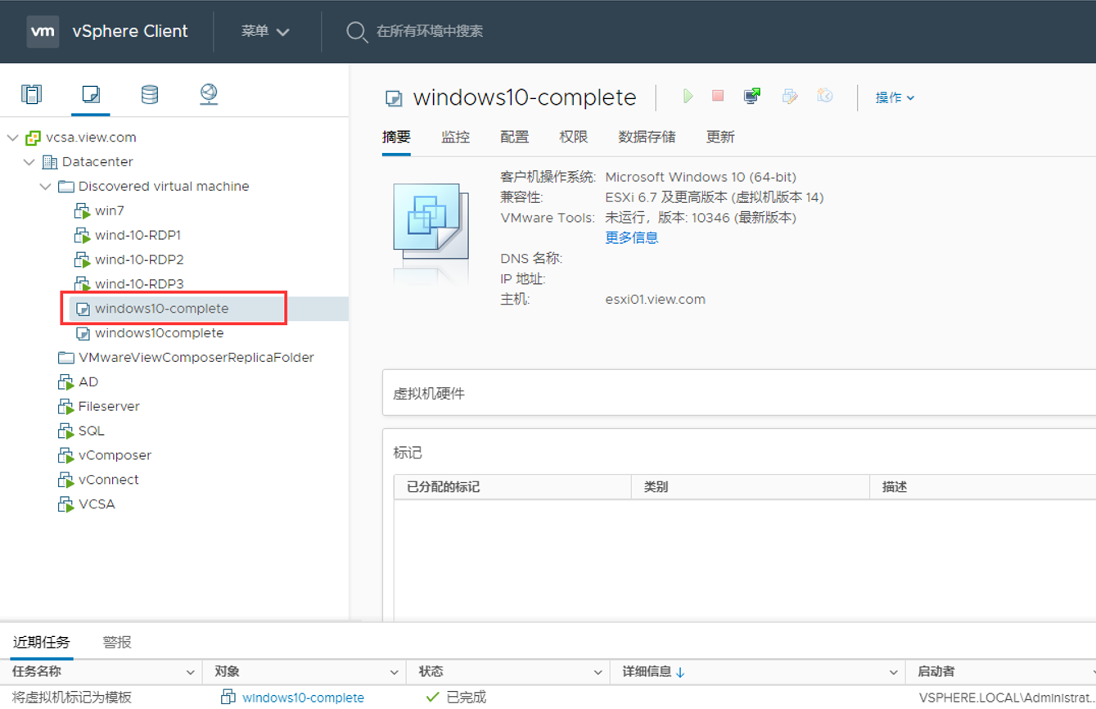Click the 将虚拟机标记为模板 task name
This screenshot has height=709, width=1096.
point(71,698)
